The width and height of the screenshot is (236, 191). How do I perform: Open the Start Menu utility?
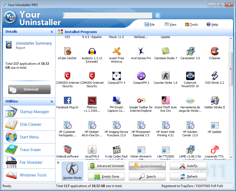pyautogui.click(x=29, y=137)
